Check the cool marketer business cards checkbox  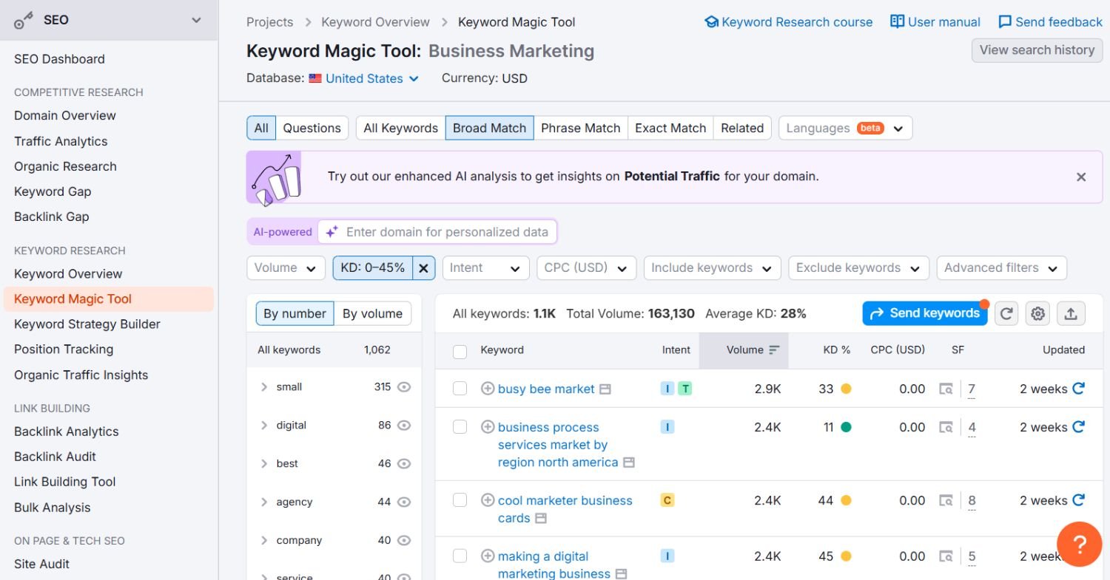click(460, 500)
